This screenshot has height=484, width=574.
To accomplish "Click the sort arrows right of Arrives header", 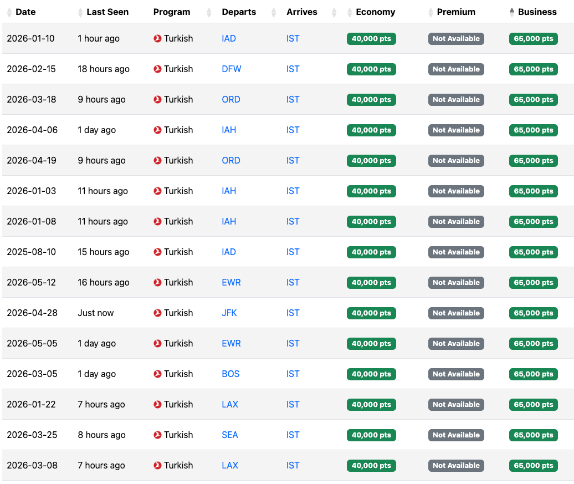I will click(x=334, y=12).
